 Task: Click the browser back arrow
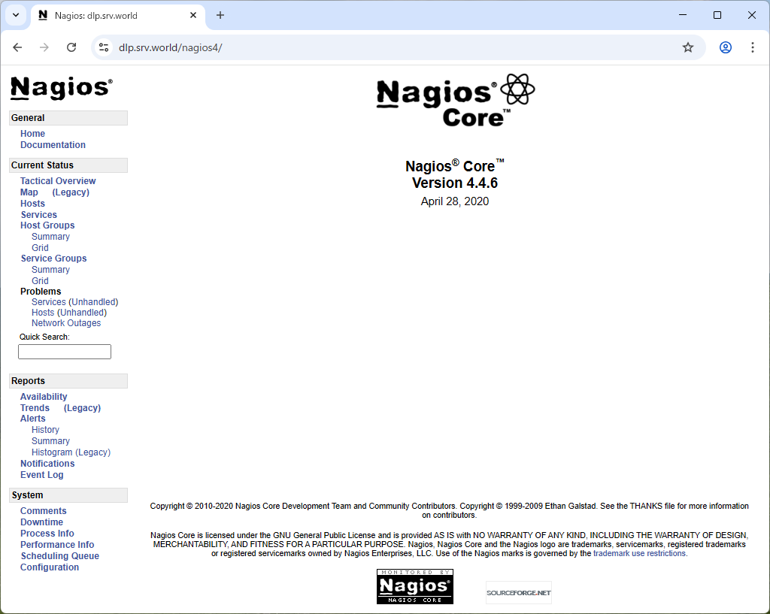pos(18,47)
